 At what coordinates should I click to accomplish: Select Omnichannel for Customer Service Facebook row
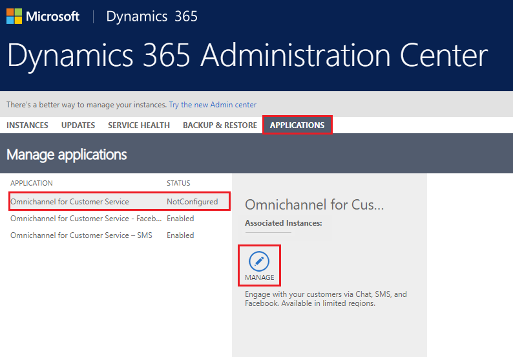(120, 219)
